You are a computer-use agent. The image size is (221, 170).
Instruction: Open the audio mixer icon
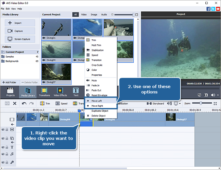pos(170,104)
